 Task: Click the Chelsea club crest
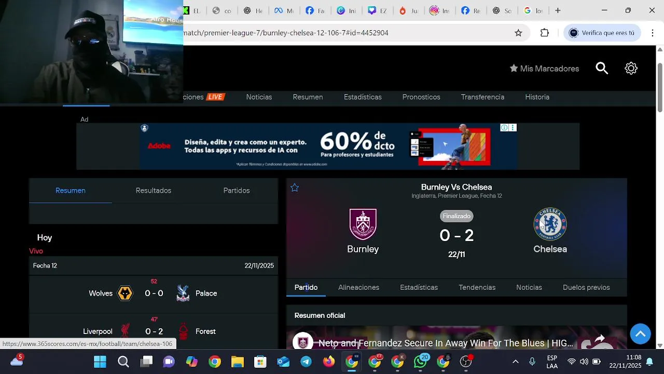click(x=550, y=224)
